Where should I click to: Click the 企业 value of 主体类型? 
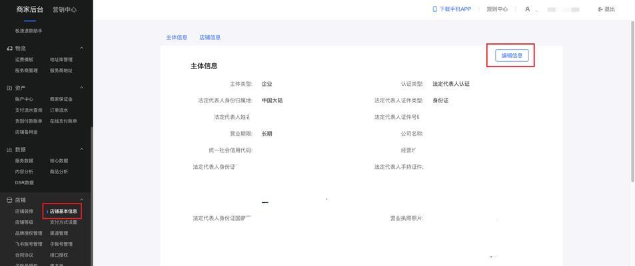pos(267,84)
